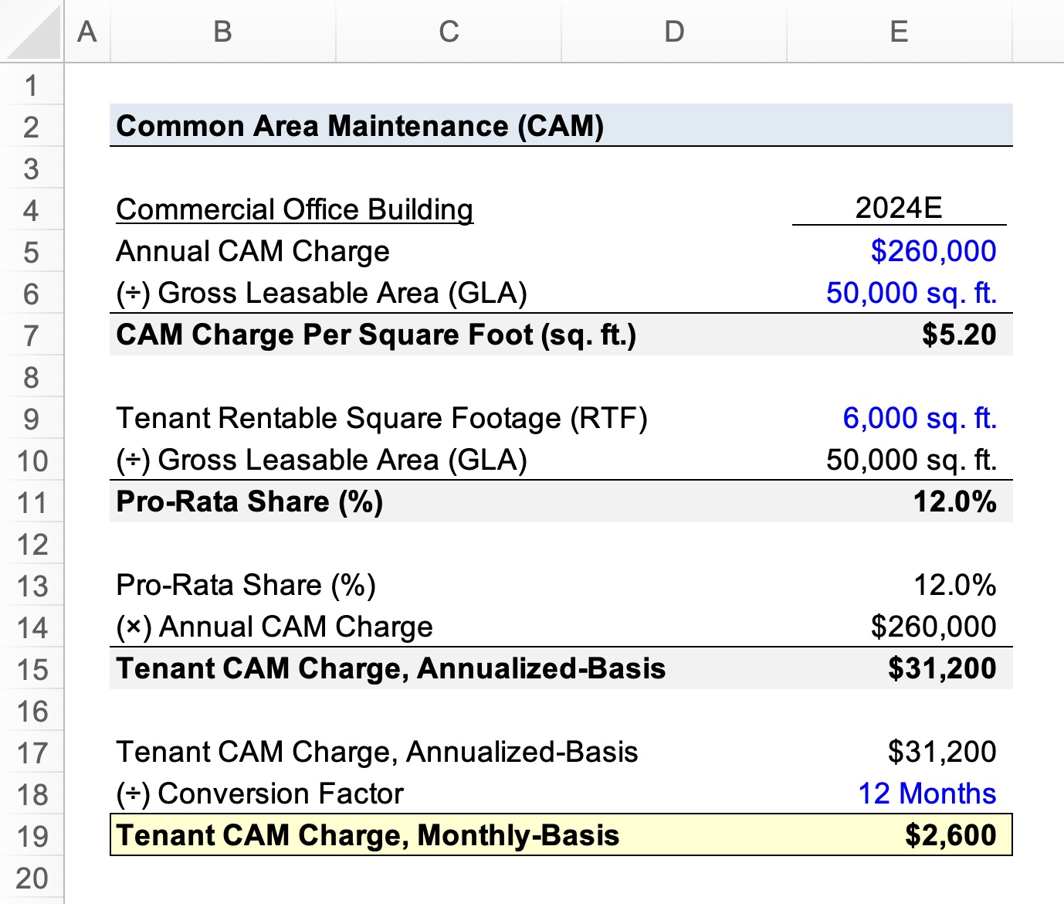Select row 3 header
1064x904 pixels.
click(x=32, y=168)
